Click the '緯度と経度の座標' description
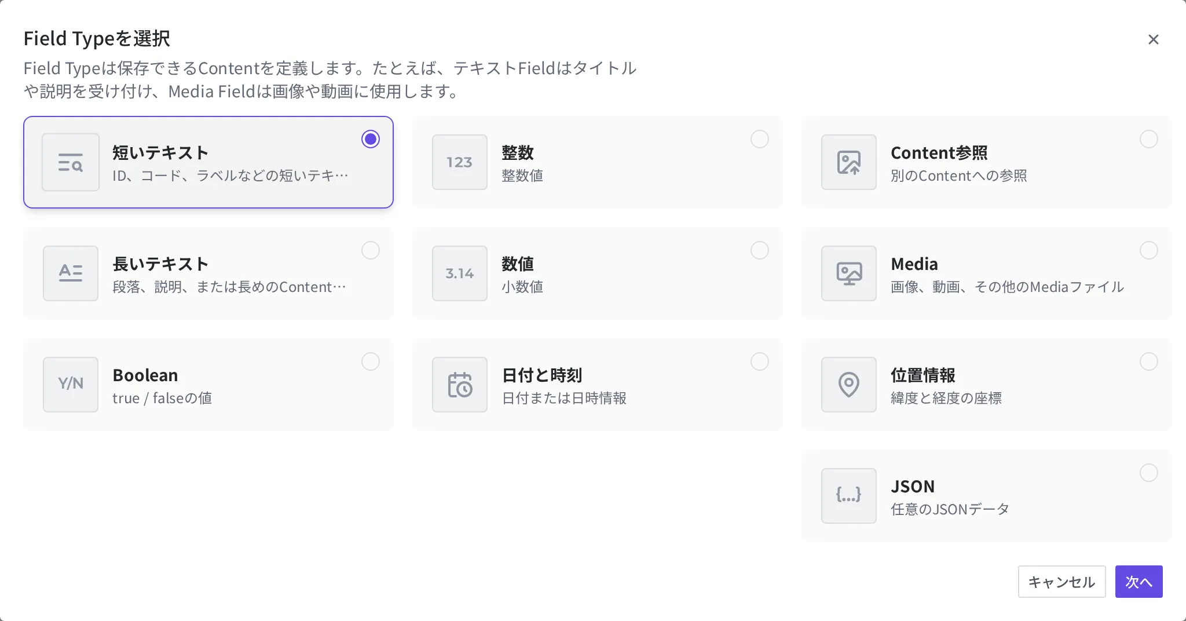 (946, 398)
